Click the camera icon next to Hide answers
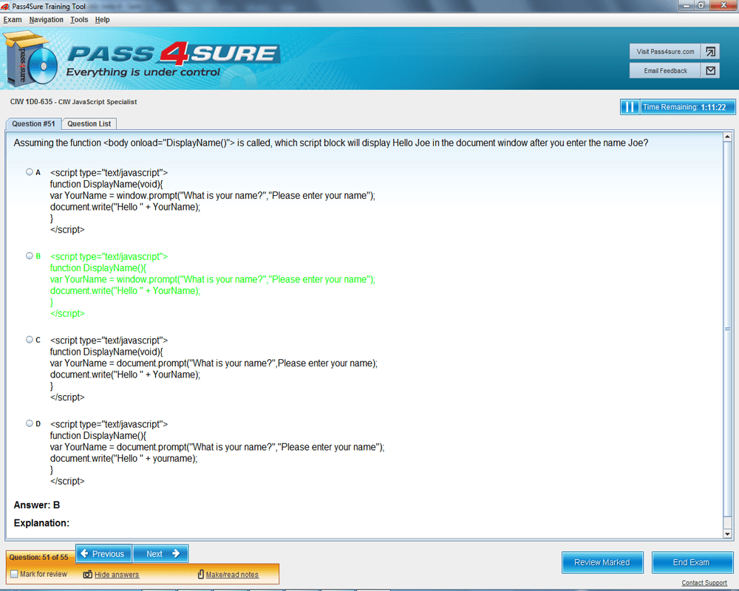 (88, 575)
